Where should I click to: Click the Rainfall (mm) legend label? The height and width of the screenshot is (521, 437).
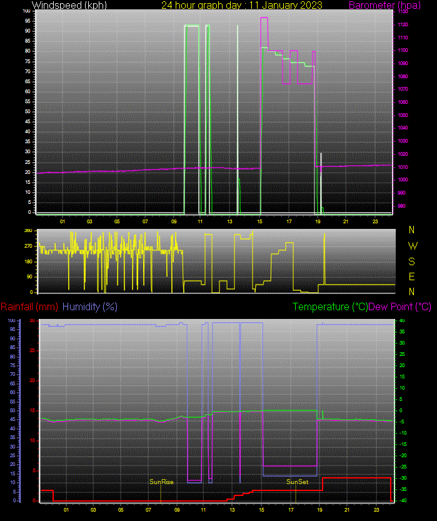pyautogui.click(x=29, y=306)
